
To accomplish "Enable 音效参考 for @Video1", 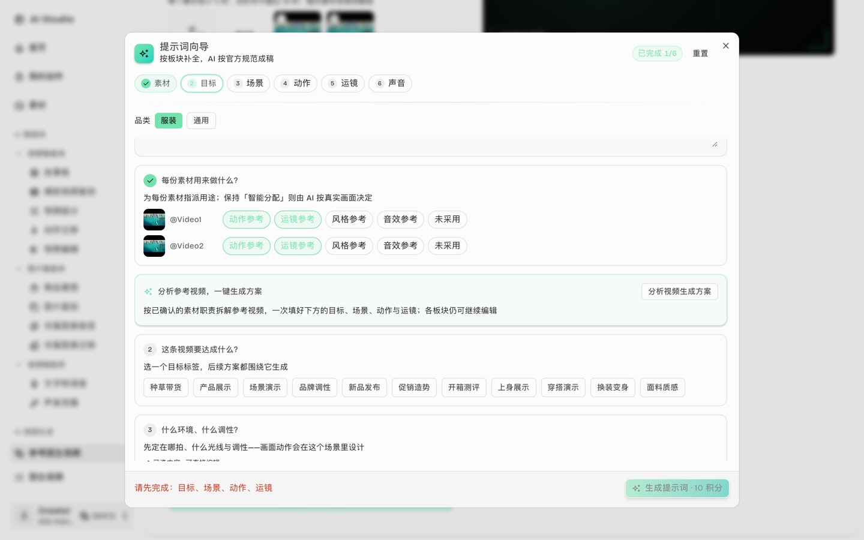I will click(400, 220).
